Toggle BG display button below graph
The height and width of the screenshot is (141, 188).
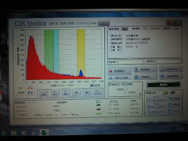(65, 93)
